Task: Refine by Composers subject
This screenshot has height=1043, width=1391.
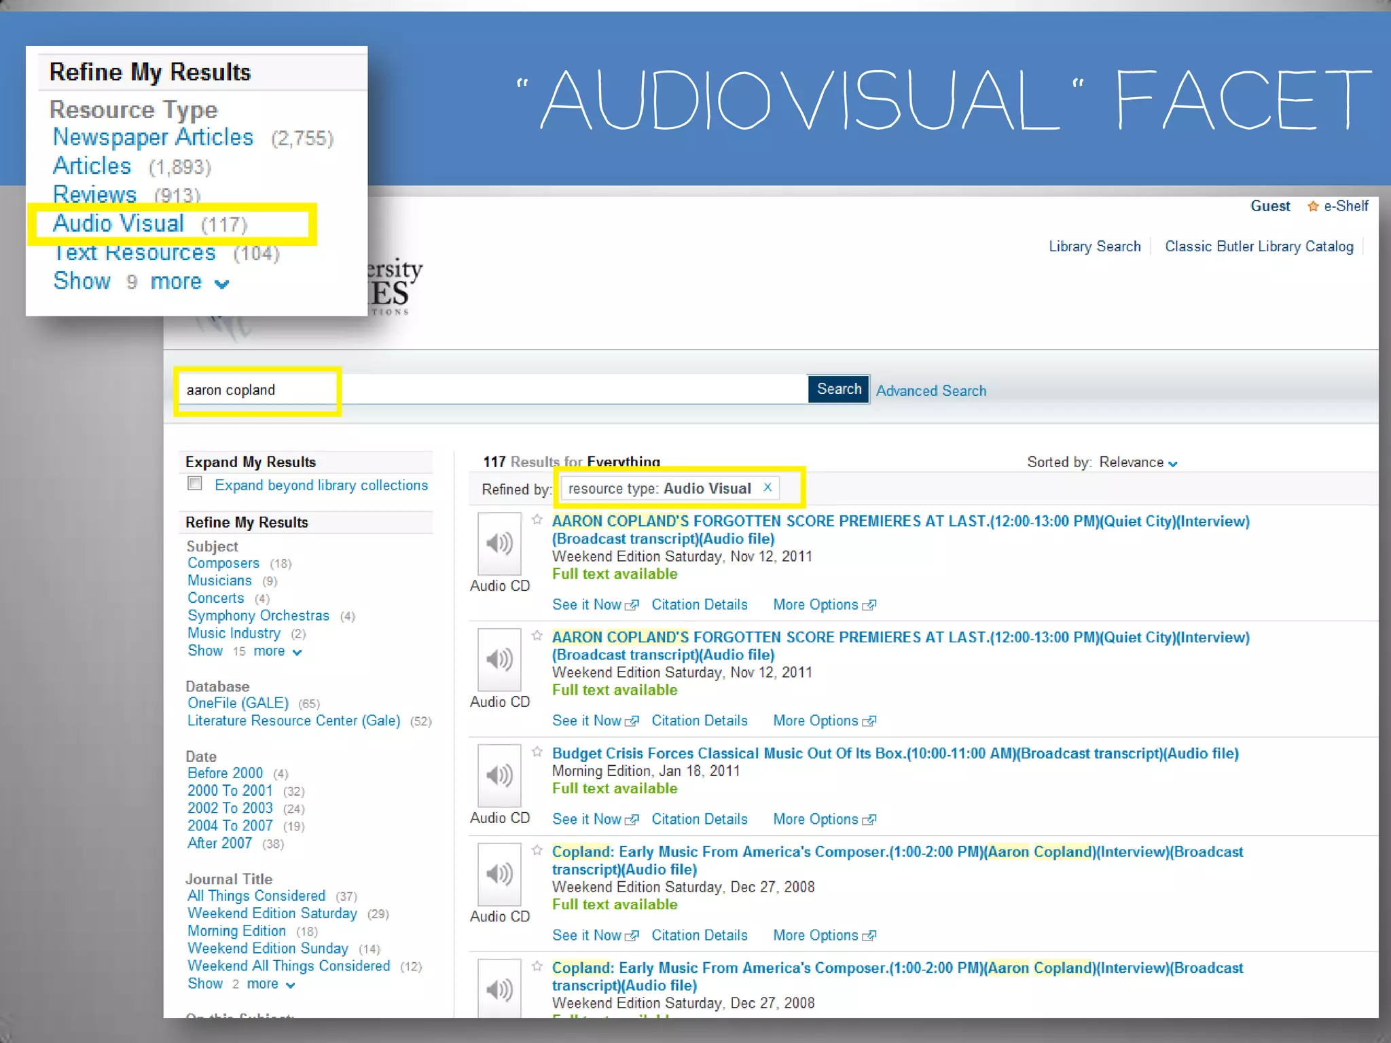Action: click(x=223, y=564)
